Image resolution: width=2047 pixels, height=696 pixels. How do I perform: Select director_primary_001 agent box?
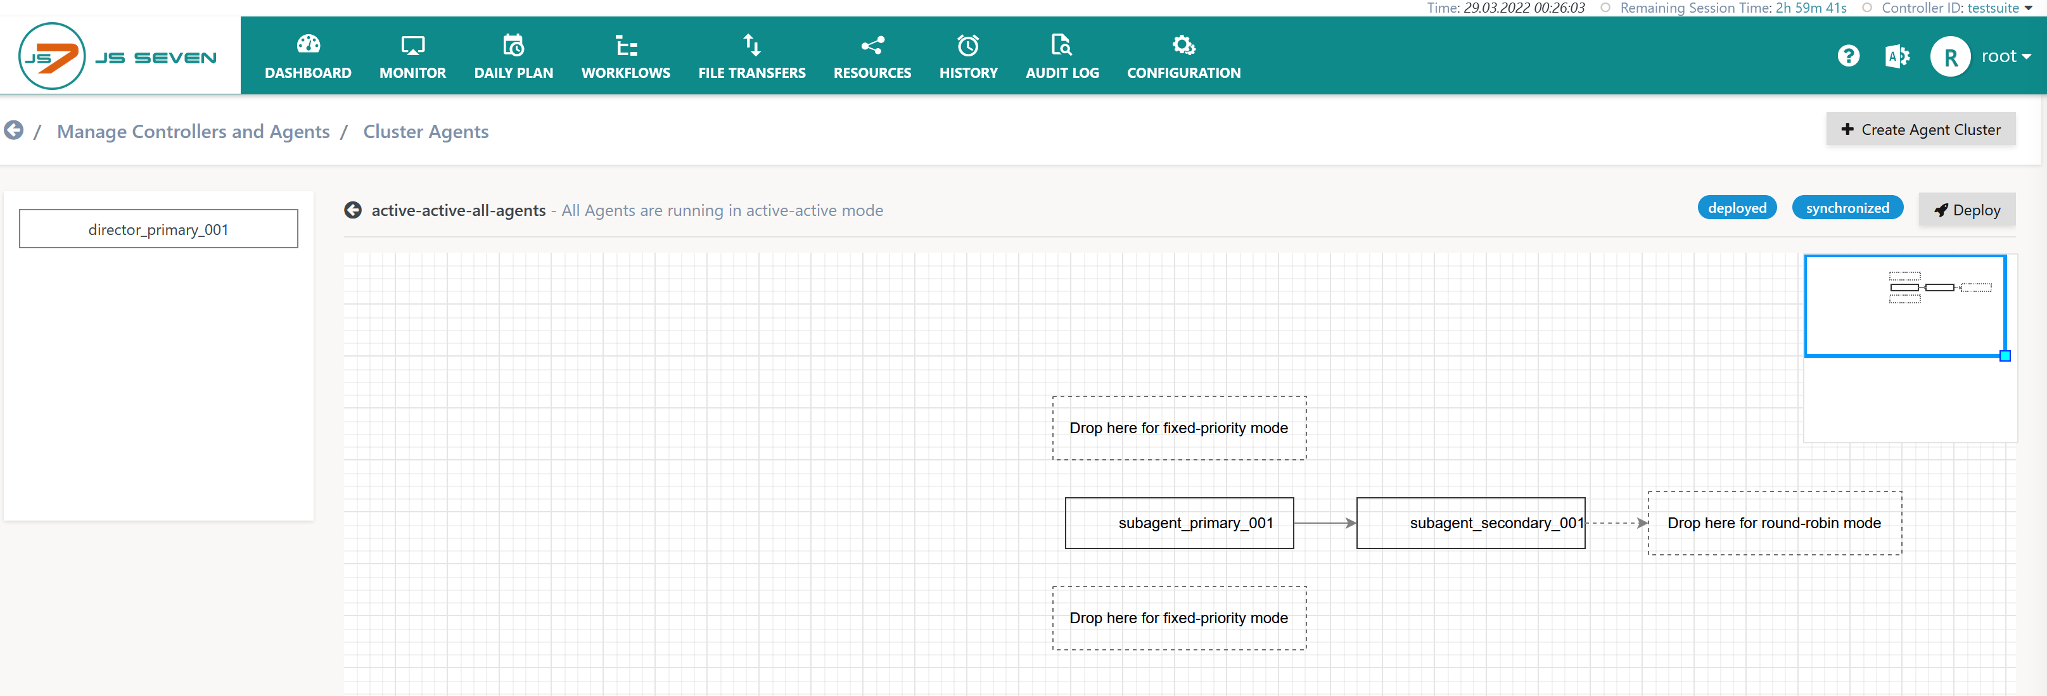[x=159, y=229]
